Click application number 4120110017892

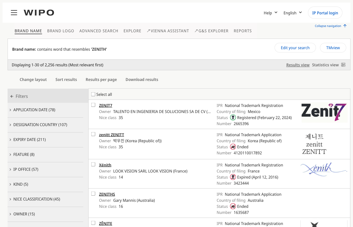pos(248,153)
